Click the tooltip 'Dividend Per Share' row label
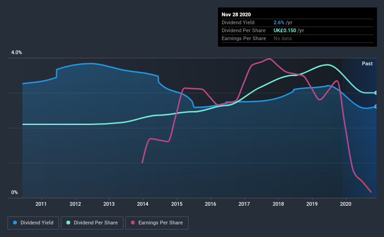The width and height of the screenshot is (384, 237). (243, 30)
